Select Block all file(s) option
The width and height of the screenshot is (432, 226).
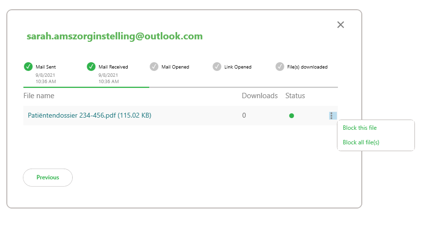(x=361, y=142)
